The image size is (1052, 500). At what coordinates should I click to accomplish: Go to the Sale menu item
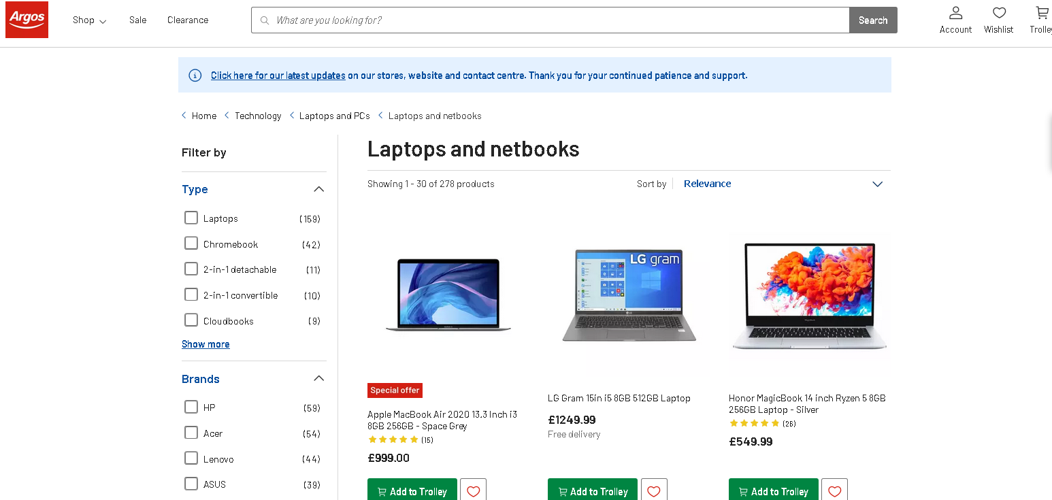pyautogui.click(x=137, y=20)
